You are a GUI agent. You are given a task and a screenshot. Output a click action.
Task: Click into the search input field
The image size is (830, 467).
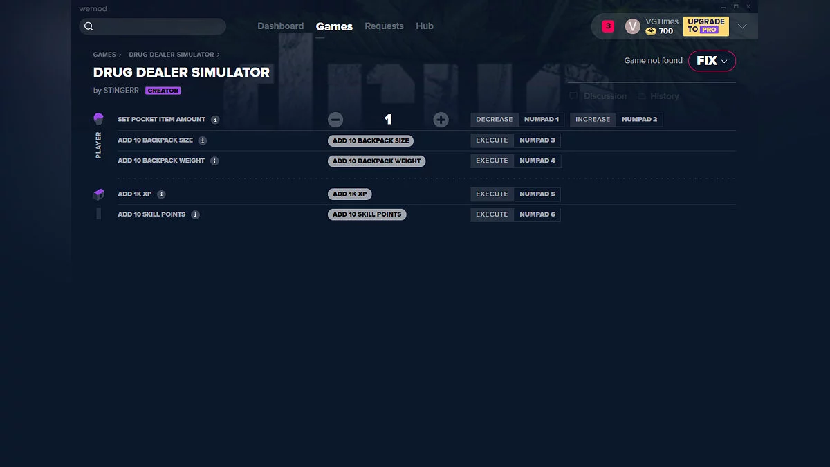(x=153, y=26)
